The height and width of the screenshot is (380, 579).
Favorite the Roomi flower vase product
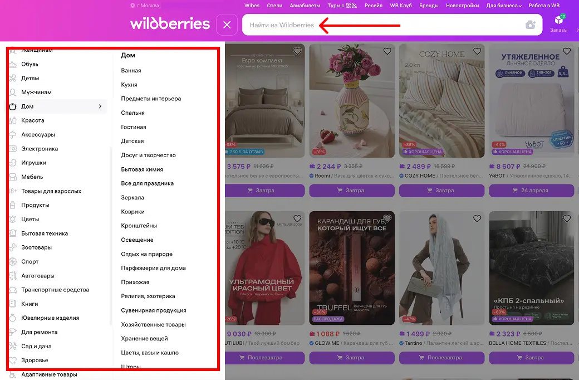(387, 51)
